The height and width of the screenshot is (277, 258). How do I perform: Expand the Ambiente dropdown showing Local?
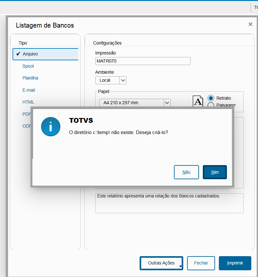point(123,80)
